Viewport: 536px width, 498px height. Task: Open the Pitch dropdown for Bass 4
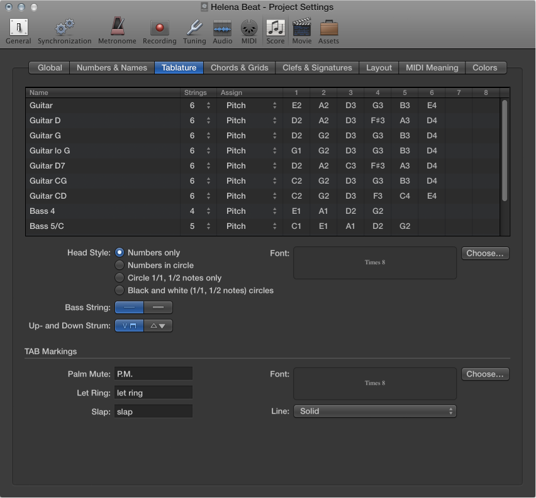(251, 211)
